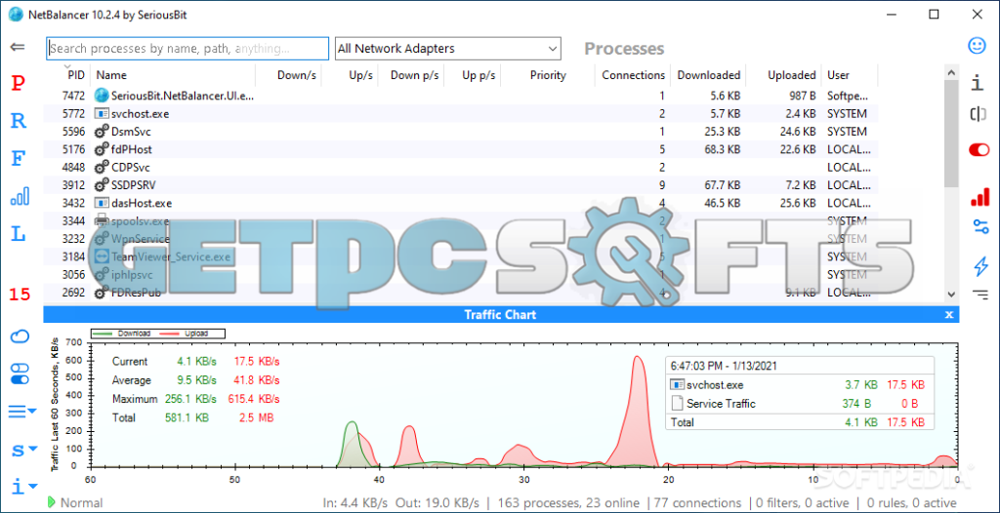Sort by Priority column header
1000x513 pixels.
[x=548, y=75]
